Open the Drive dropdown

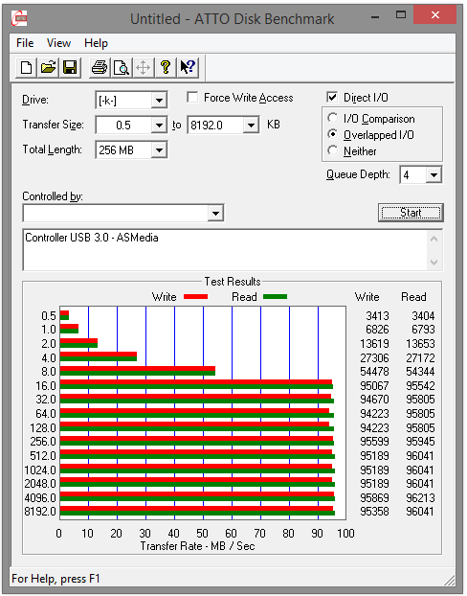159,101
